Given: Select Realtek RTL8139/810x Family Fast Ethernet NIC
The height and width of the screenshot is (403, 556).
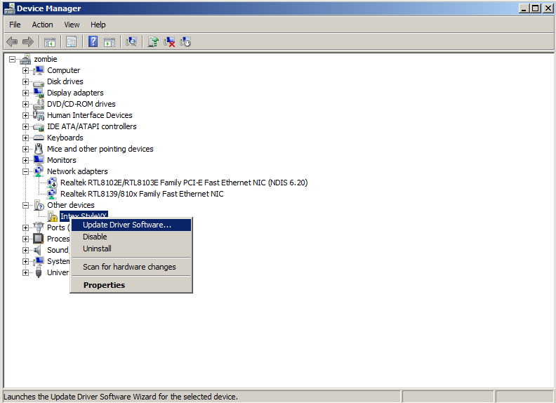Looking at the screenshot, I should [142, 194].
